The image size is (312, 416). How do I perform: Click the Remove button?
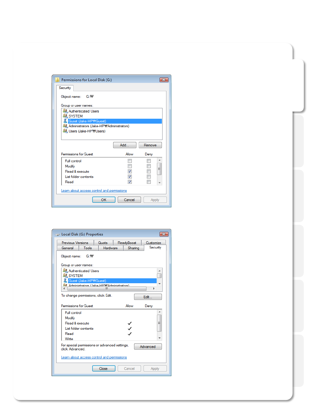click(150, 145)
